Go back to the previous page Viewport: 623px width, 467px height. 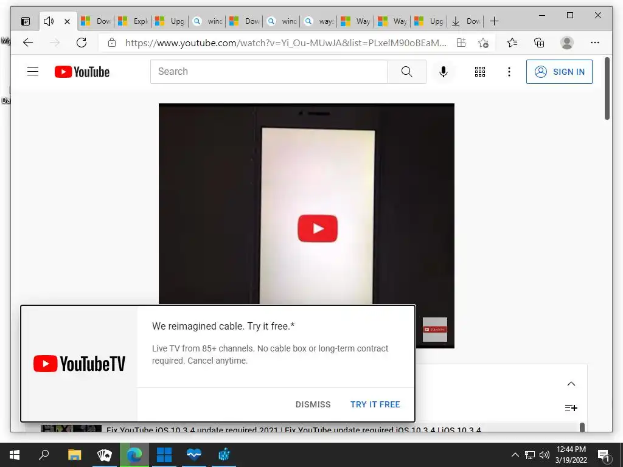(28, 43)
